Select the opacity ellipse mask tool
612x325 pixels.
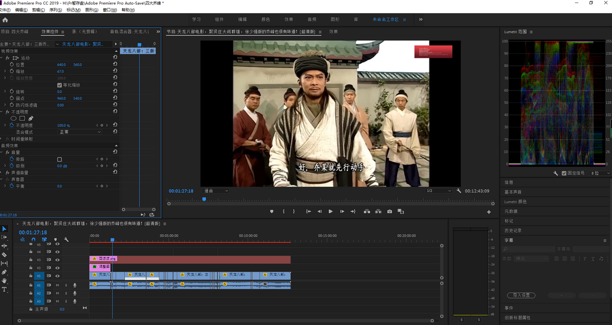[14, 118]
